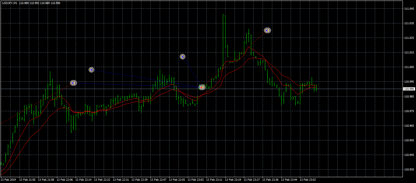
Task: Click the 110.945 price scale label
Action: [x=409, y=155]
